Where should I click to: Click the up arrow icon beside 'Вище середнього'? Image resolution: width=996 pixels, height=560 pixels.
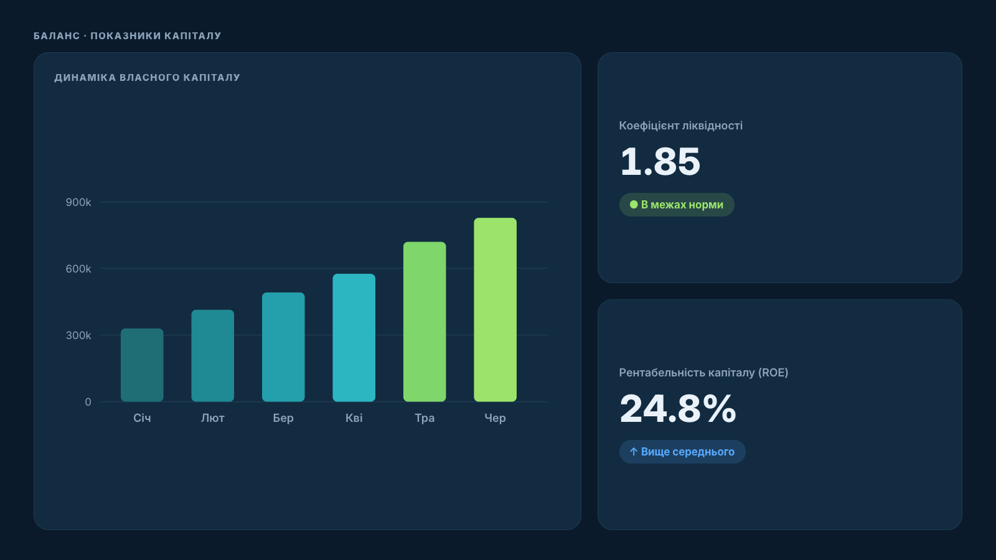pos(634,452)
